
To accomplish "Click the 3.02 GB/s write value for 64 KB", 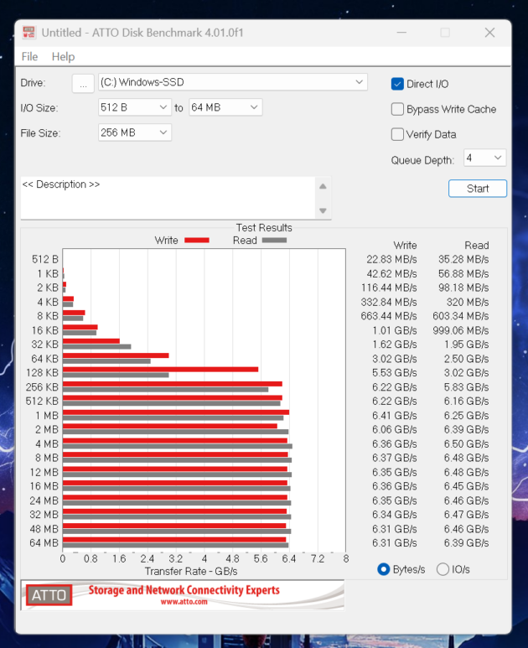I will [395, 359].
